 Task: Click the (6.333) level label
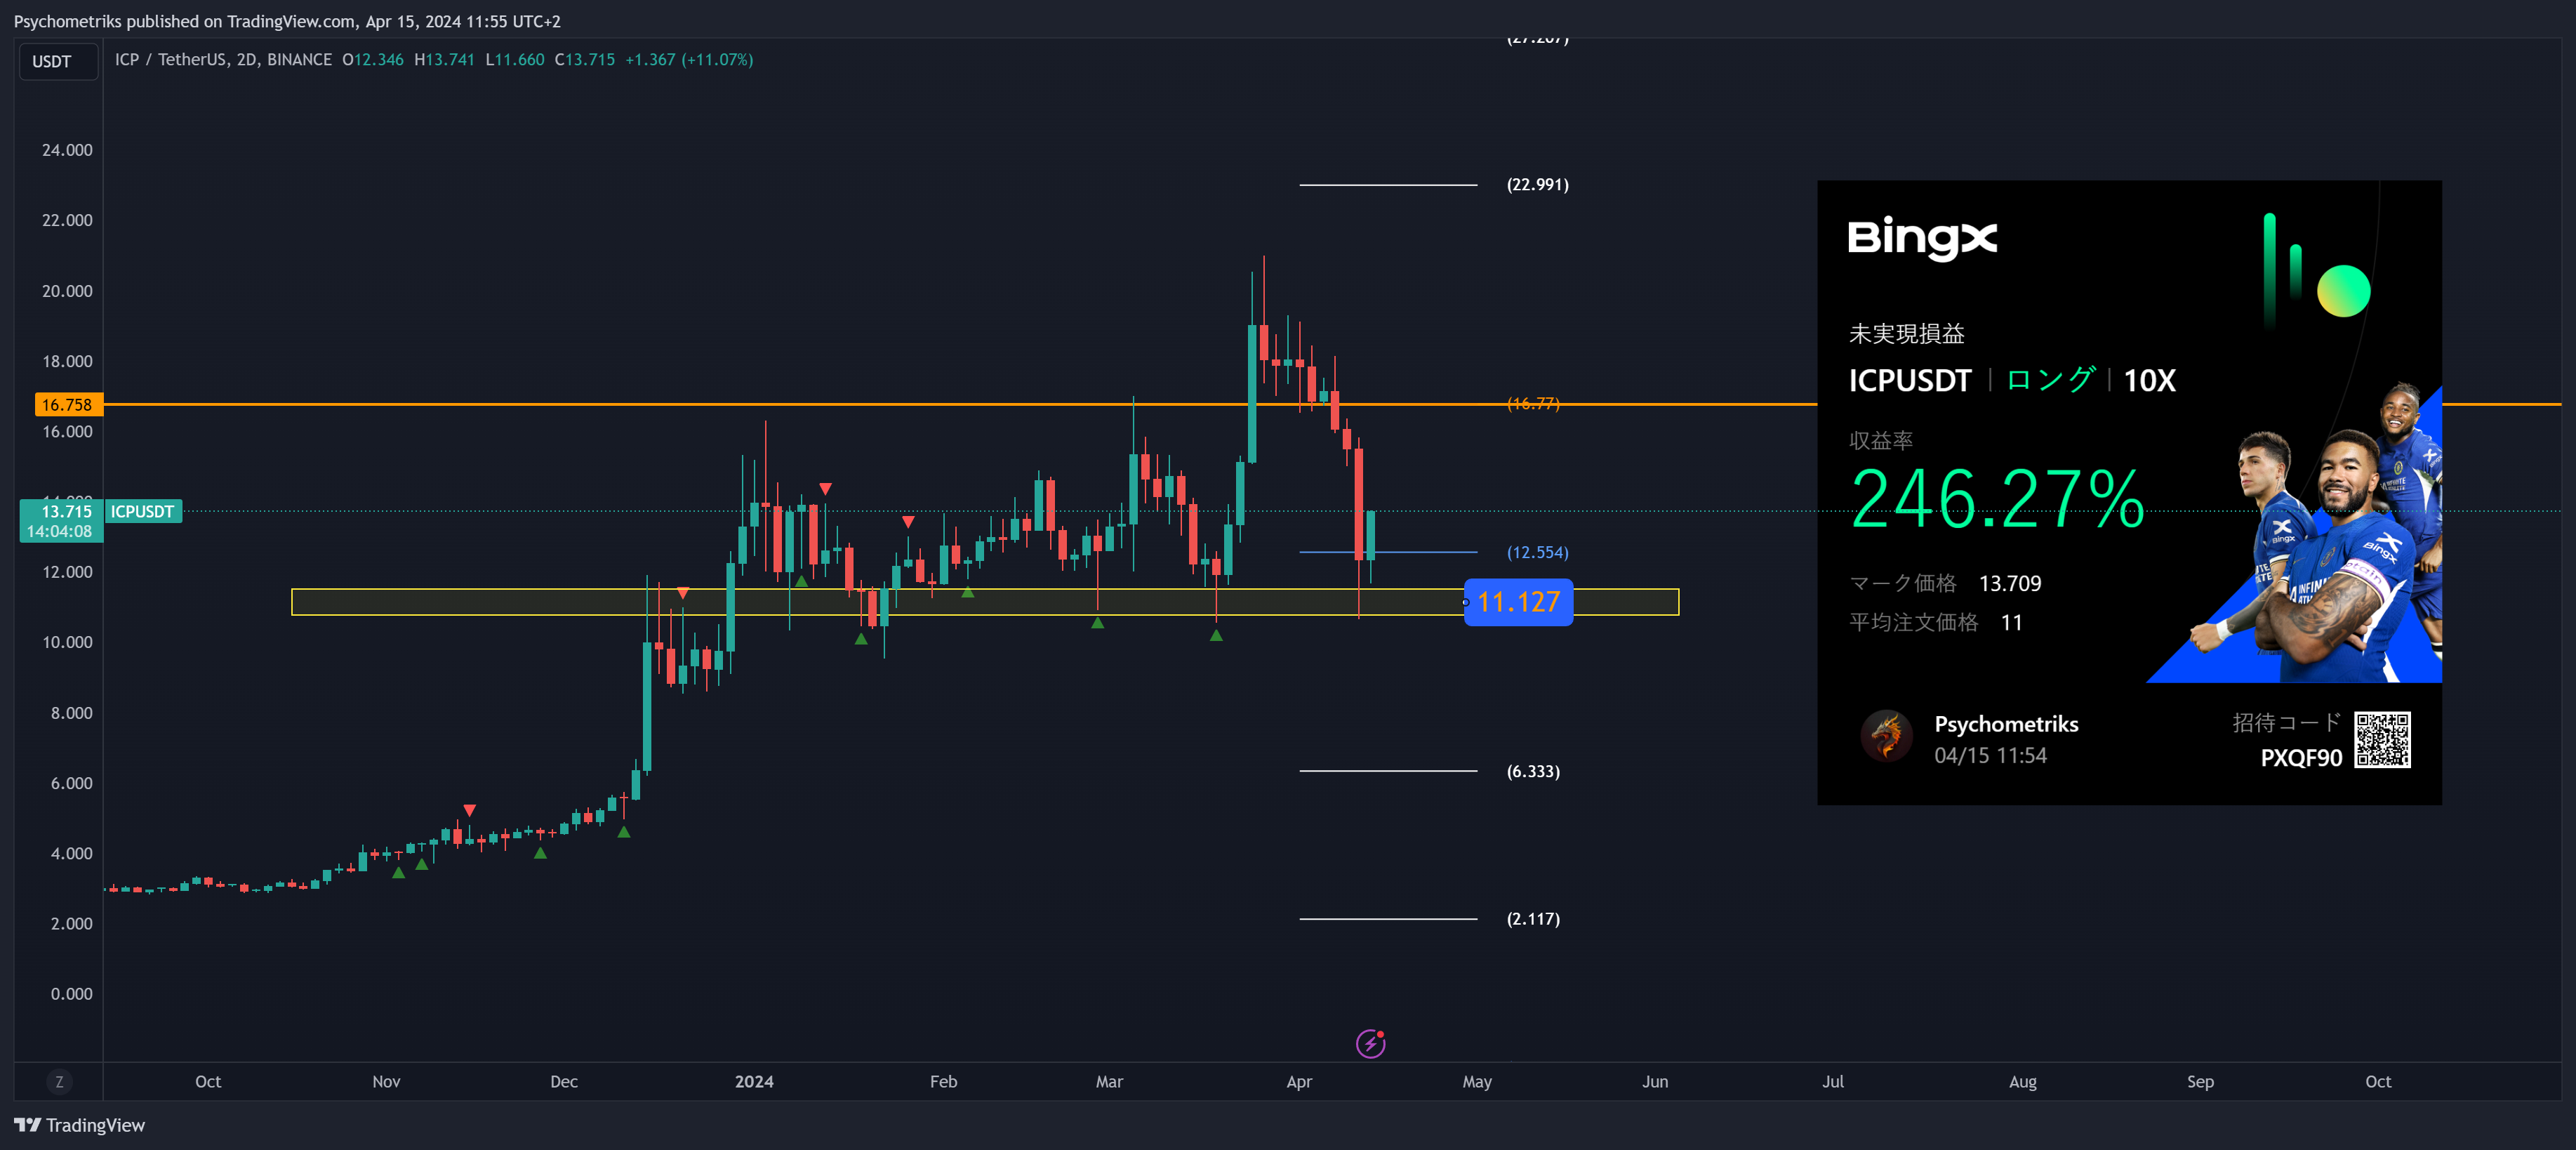[x=1533, y=771]
